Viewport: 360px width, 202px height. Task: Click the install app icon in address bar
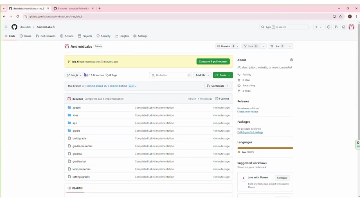tap(334, 17)
